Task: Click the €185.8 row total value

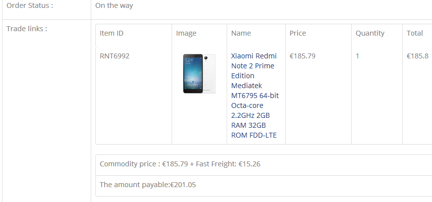Action: (417, 56)
